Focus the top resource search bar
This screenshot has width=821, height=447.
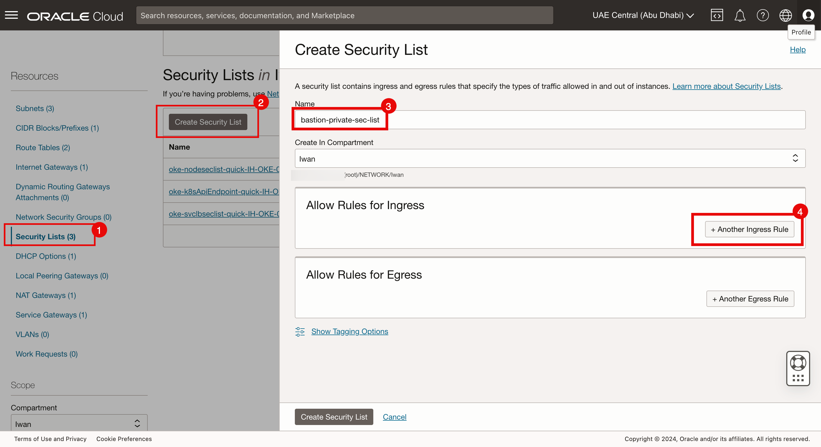pos(344,15)
